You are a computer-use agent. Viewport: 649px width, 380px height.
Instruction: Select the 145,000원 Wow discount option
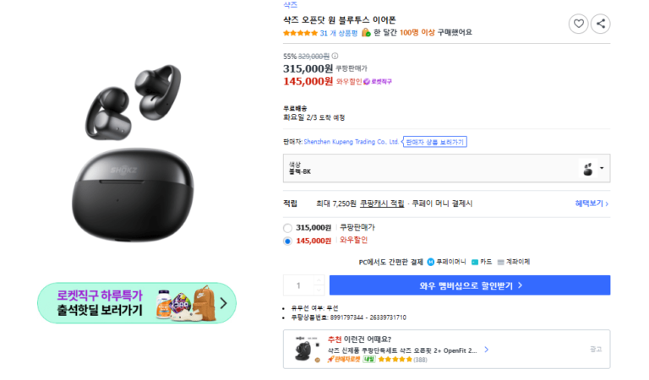click(288, 242)
